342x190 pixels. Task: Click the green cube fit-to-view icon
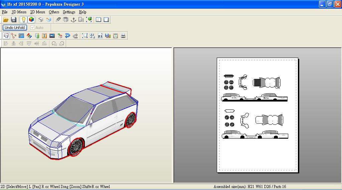pos(89,20)
